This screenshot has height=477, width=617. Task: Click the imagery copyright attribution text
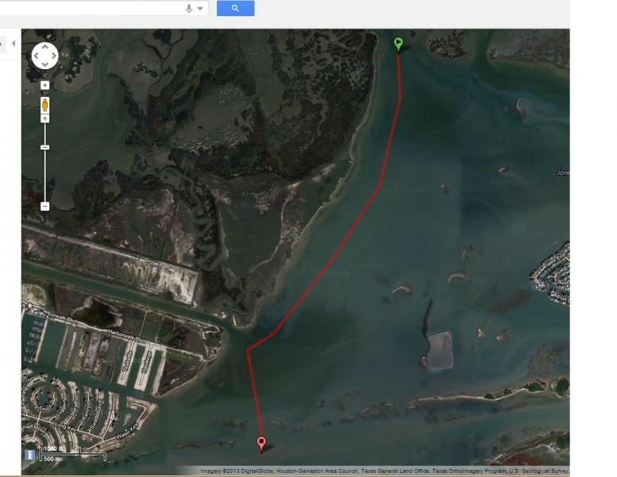pos(385,471)
